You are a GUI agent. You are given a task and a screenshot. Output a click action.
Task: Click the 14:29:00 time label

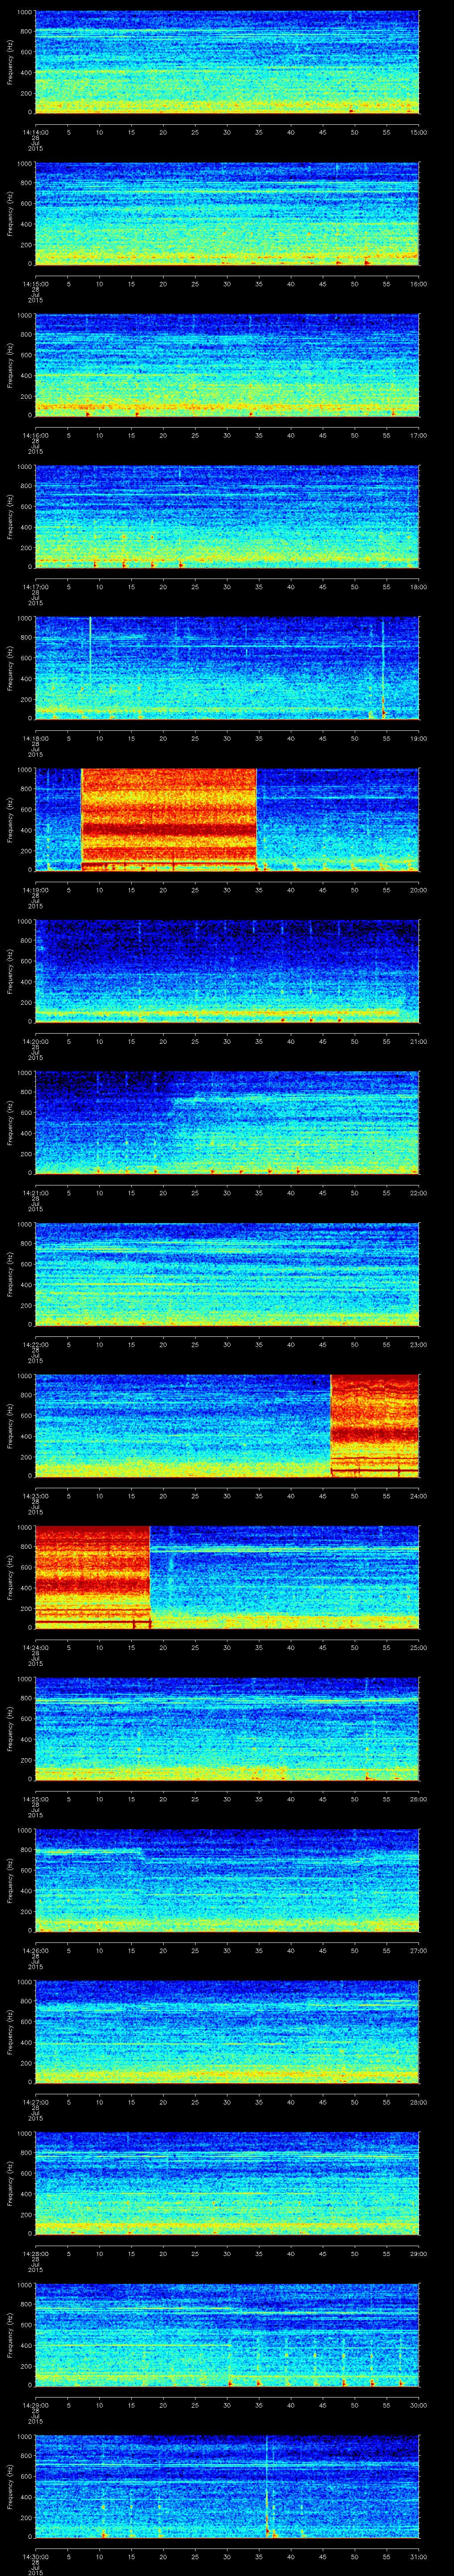tap(35, 2405)
